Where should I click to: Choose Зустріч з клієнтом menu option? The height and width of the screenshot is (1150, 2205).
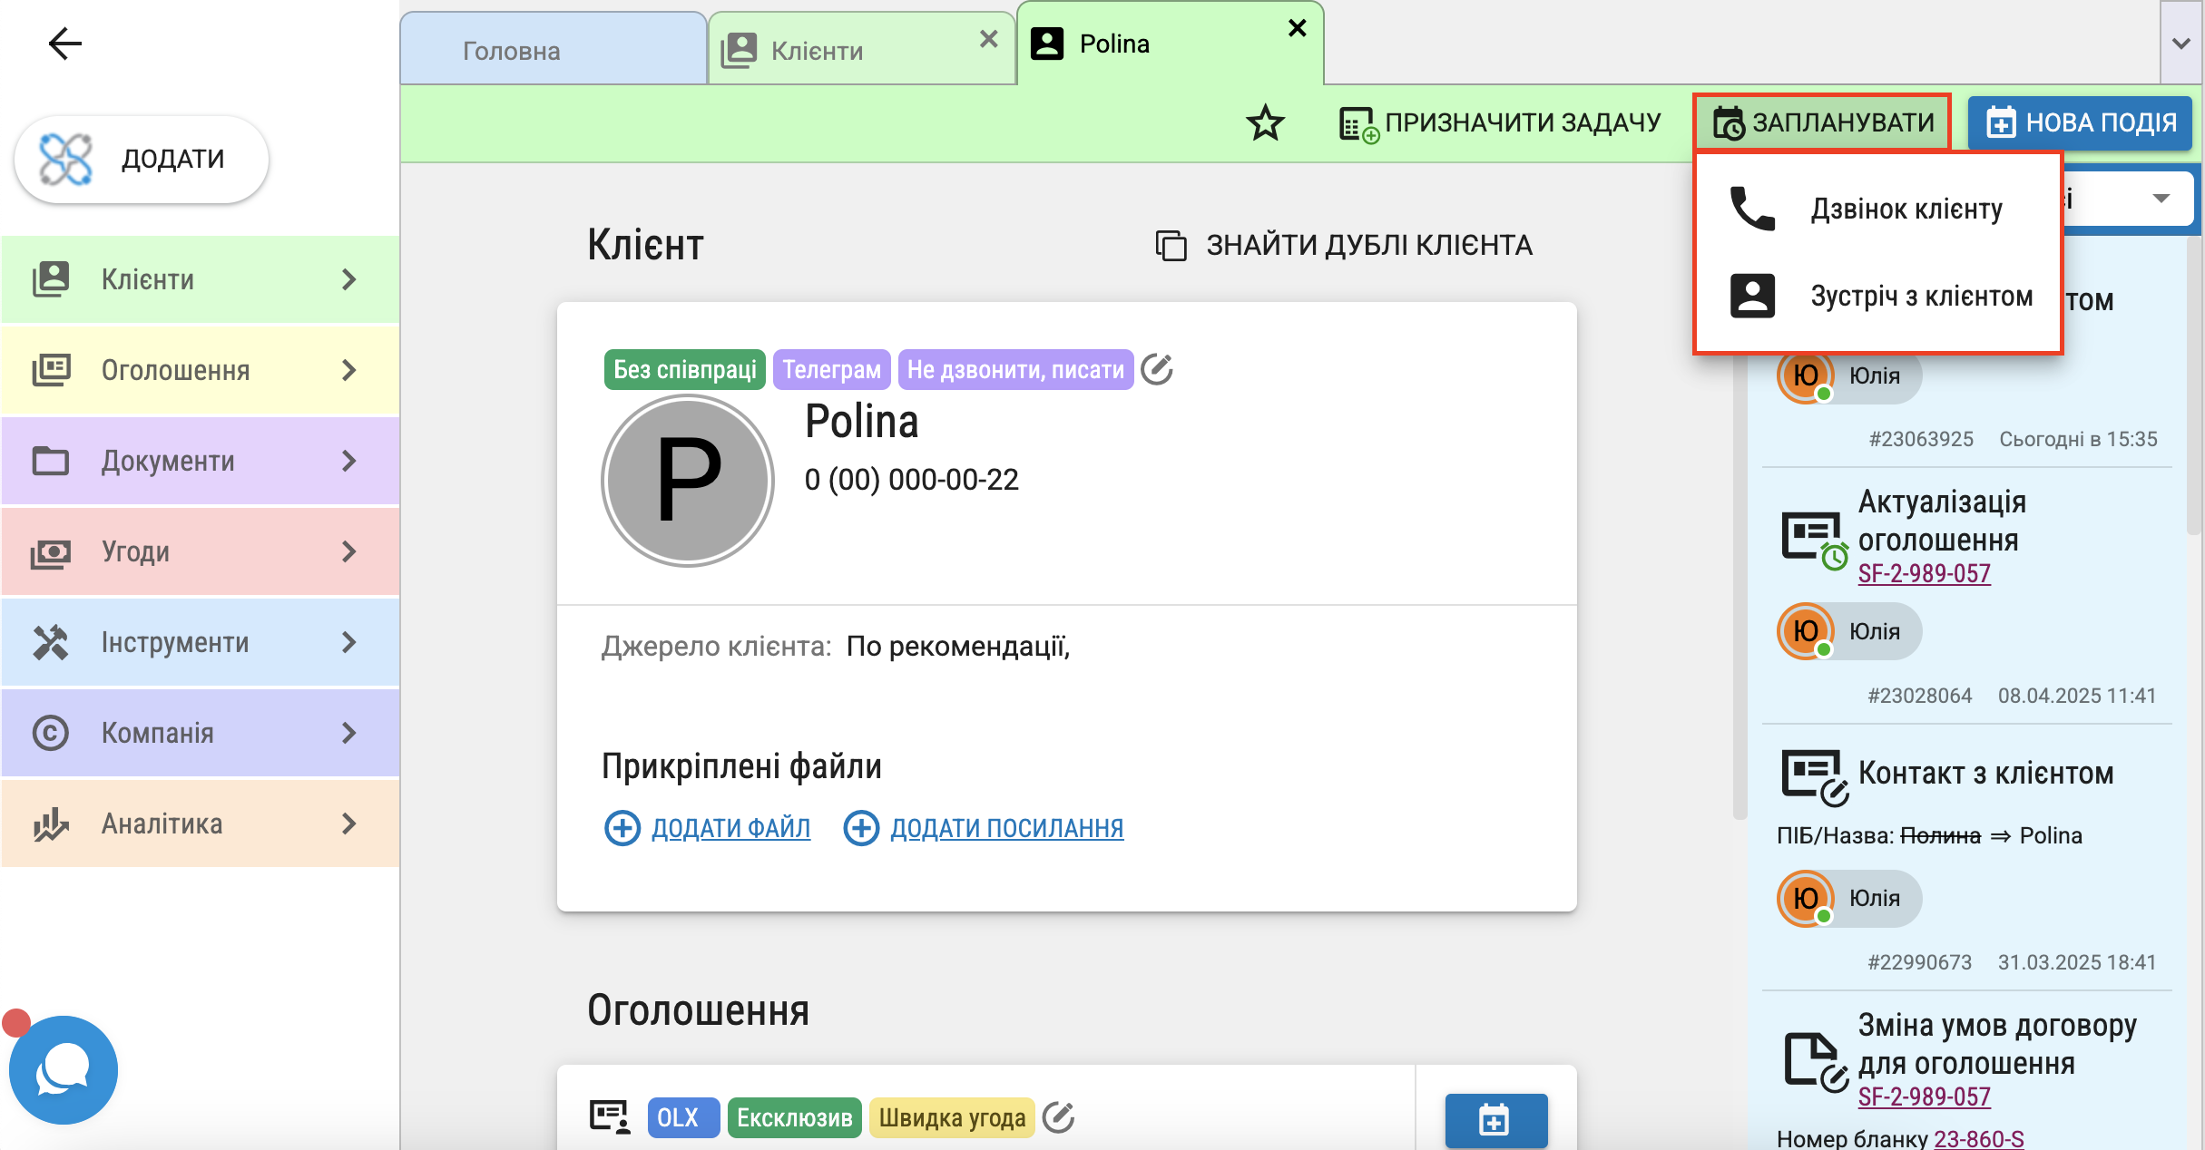[1920, 297]
